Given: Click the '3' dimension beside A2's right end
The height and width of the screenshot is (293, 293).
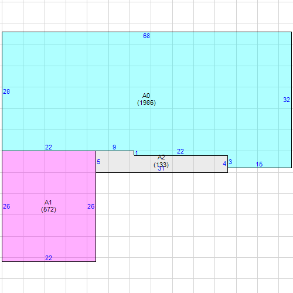Looking at the screenshot, I should [x=230, y=162].
